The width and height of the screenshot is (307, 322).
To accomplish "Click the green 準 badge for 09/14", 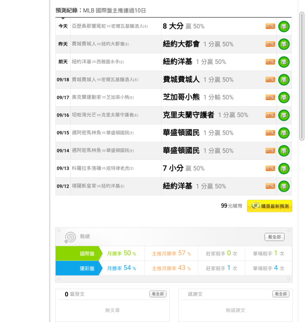I will [284, 151].
